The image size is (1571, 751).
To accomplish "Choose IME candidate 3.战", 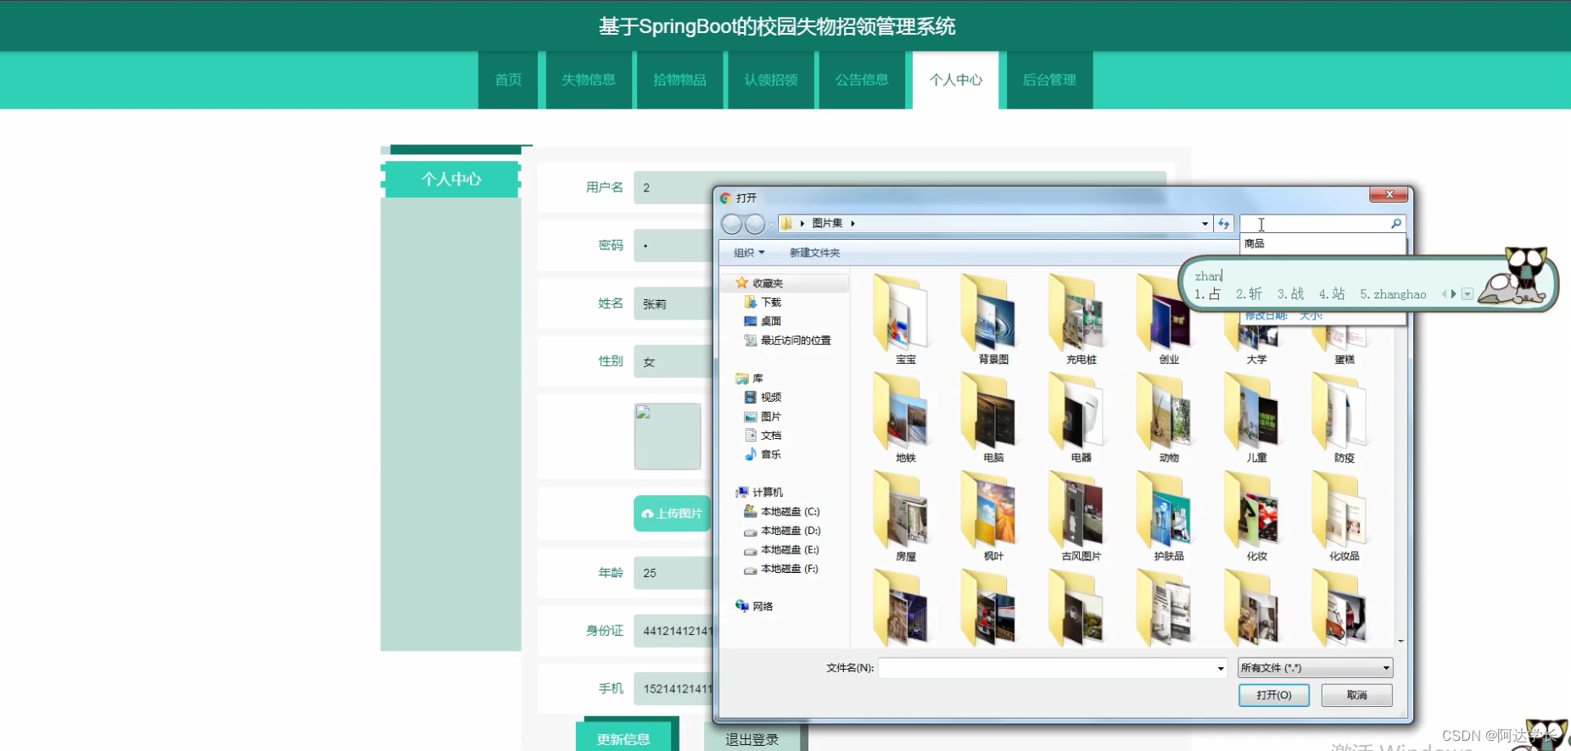I will click(x=1290, y=294).
